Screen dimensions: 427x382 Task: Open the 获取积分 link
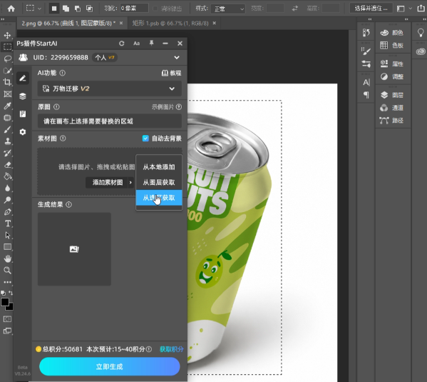pyautogui.click(x=172, y=349)
